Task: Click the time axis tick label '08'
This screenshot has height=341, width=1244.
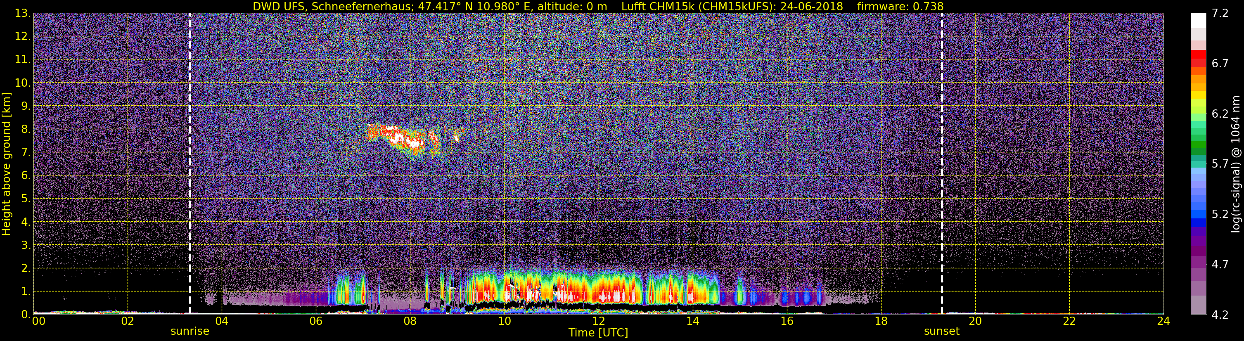Action: point(410,321)
